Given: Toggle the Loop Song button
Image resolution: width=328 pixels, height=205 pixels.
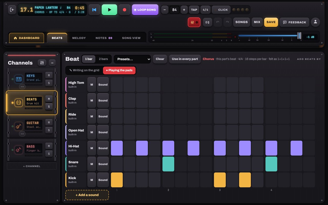Looking at the screenshot, I should point(145,10).
